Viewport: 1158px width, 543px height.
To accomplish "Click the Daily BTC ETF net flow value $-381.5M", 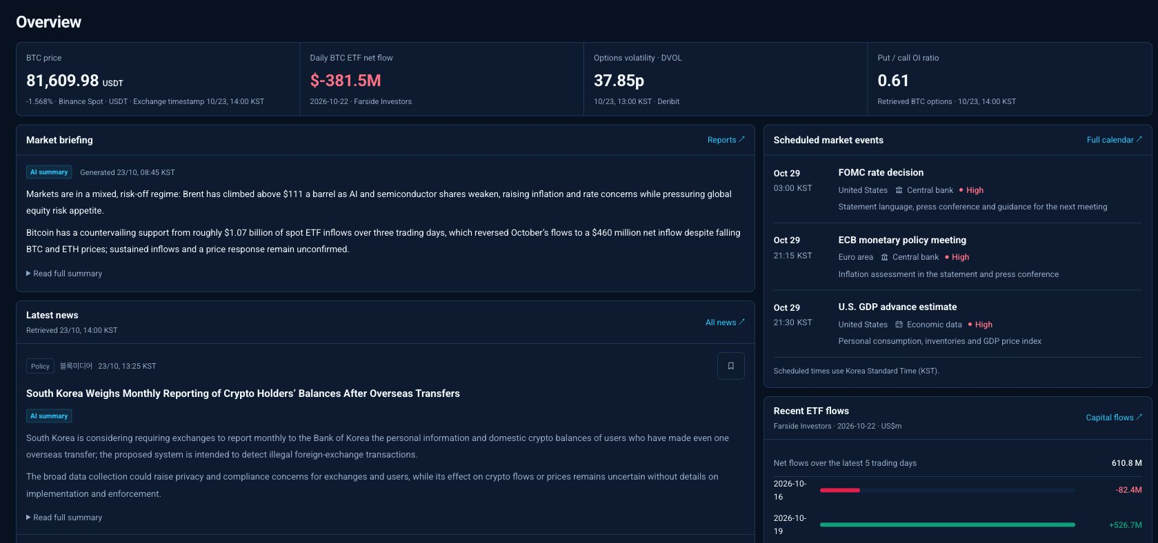I will [x=346, y=81].
